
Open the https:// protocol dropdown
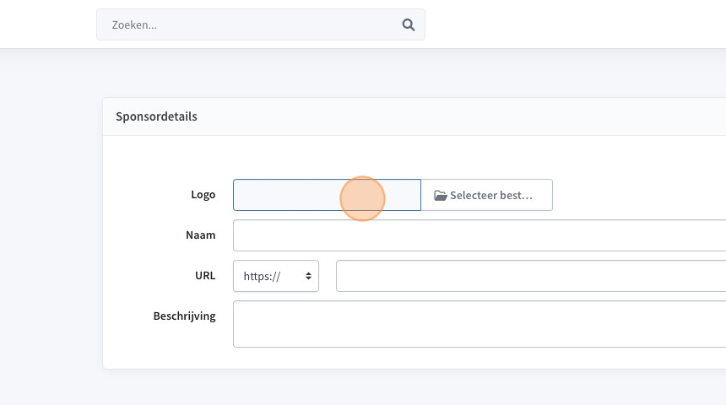click(276, 276)
